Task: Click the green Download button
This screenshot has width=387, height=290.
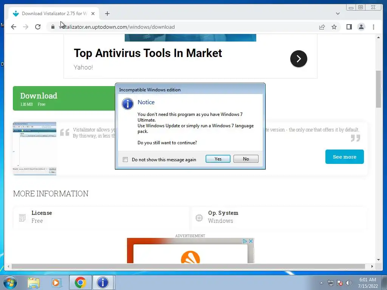Action: point(64,99)
